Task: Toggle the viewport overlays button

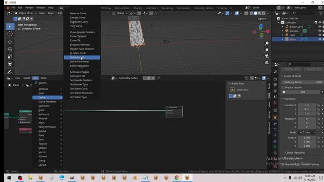Action: tap(237, 13)
